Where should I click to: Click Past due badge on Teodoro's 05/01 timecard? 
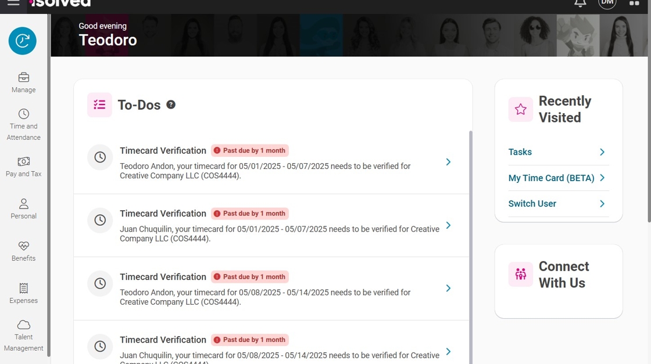[x=250, y=150]
